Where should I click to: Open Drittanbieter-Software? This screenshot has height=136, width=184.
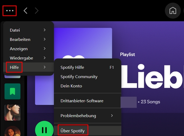[x=87, y=101]
